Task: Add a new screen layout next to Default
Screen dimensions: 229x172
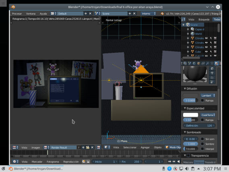Action: click(86, 14)
